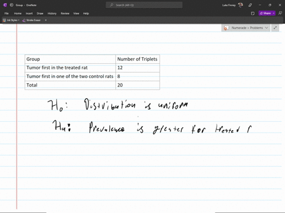Open the File menu

[7, 14]
